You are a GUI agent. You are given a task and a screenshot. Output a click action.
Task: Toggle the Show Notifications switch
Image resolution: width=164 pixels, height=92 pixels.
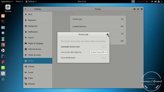(x=104, y=58)
